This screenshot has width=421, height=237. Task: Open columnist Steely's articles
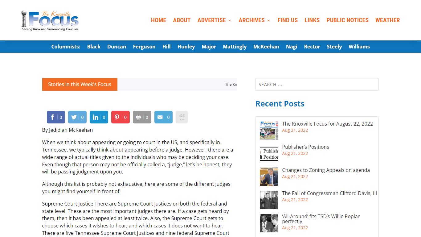coord(334,47)
